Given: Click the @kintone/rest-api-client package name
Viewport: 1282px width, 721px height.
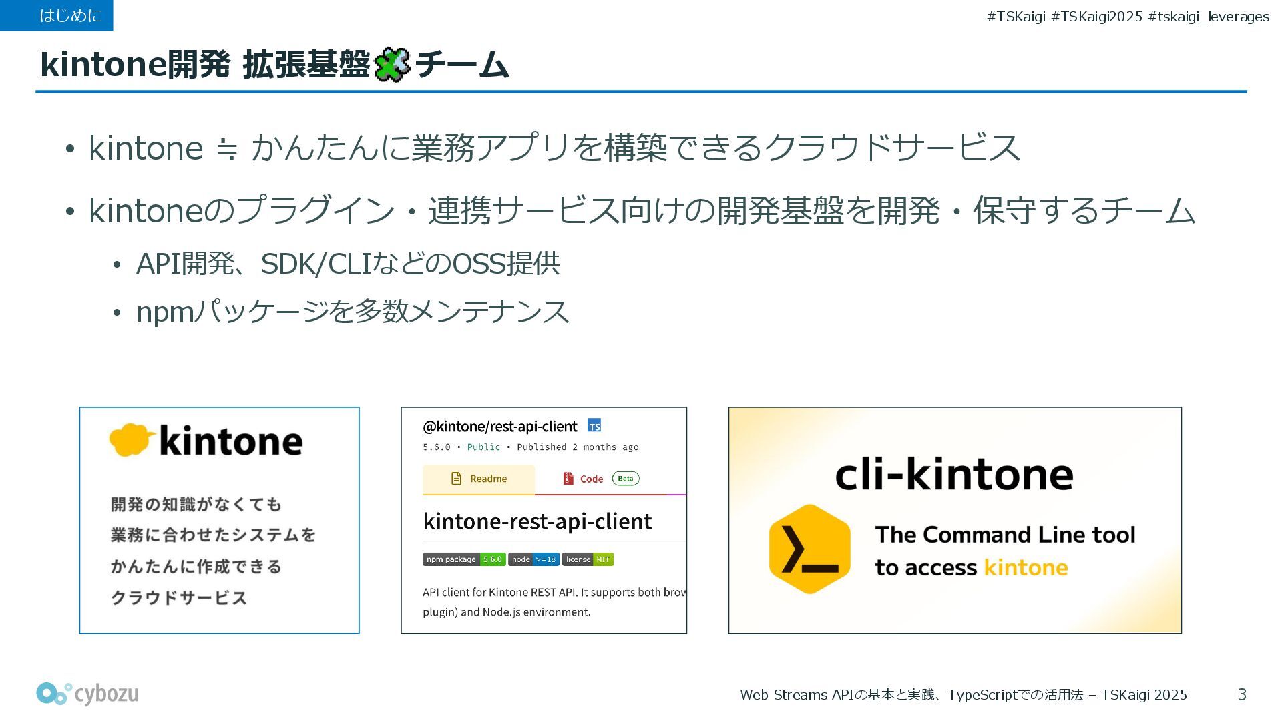Looking at the screenshot, I should pos(499,426).
